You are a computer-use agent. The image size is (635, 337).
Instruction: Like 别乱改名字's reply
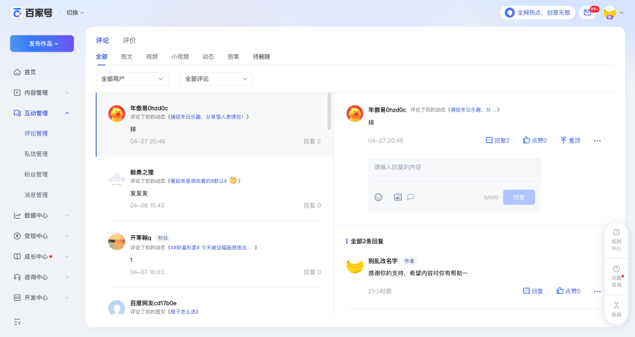(568, 291)
